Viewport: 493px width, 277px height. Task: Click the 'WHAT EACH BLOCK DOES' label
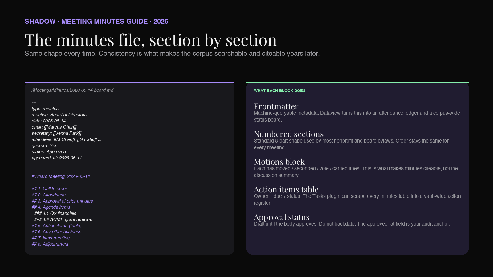pos(280,91)
